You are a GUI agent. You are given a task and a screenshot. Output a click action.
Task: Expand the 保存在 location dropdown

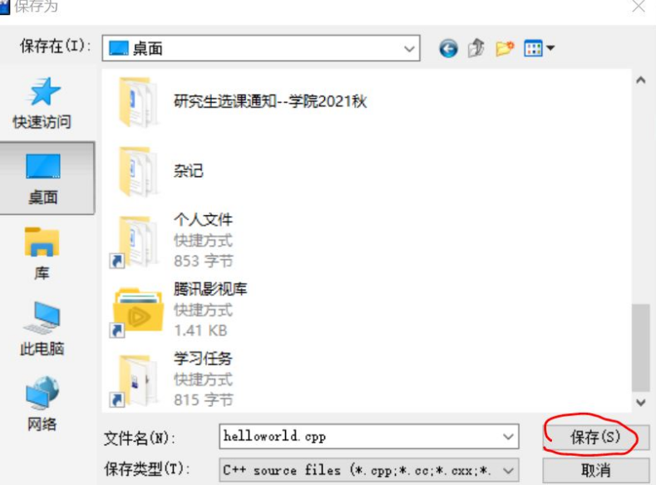[409, 48]
